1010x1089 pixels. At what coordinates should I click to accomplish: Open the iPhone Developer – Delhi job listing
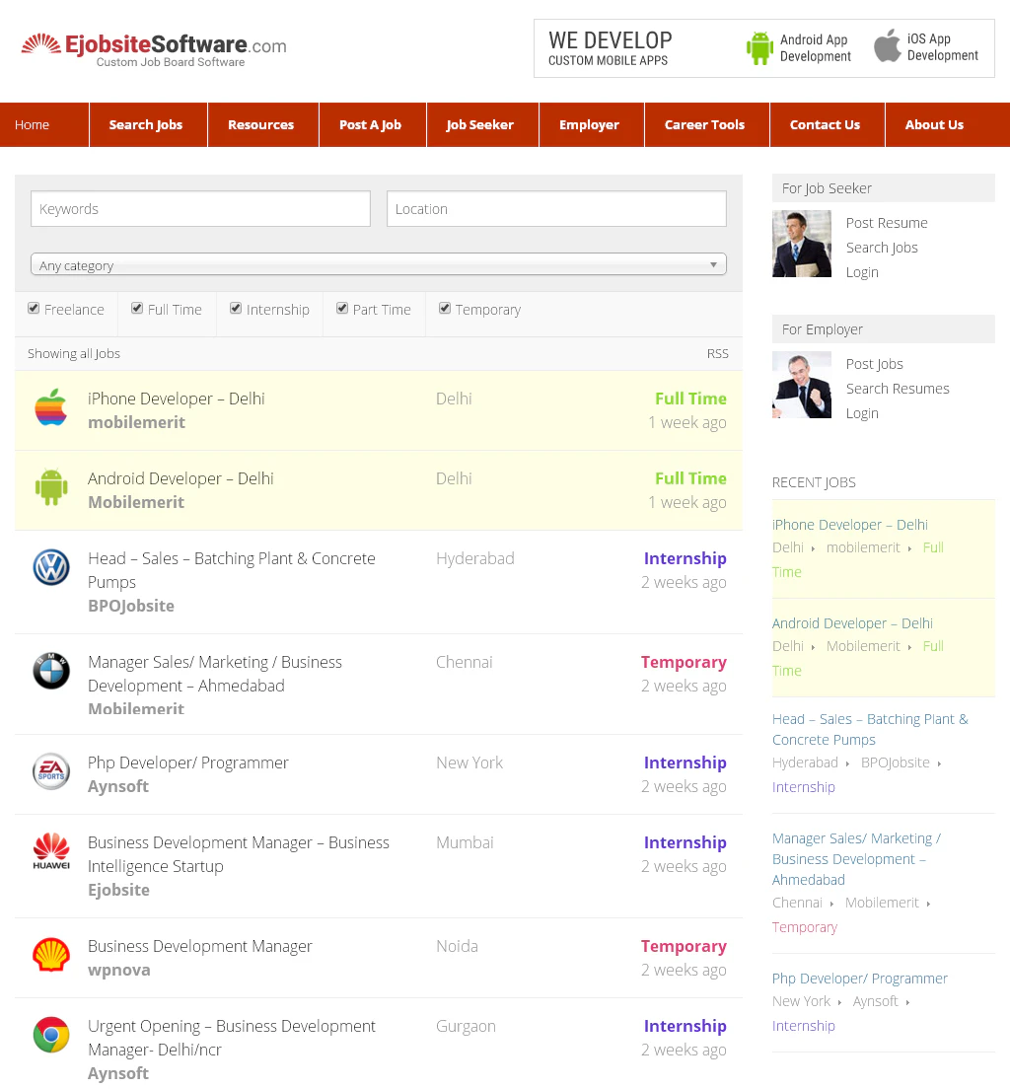click(x=379, y=410)
